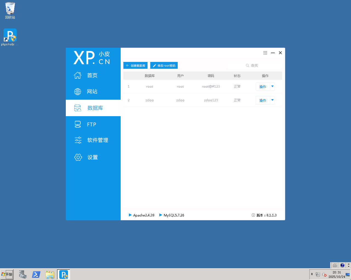Viewport: 351px width, 280px height.
Task: Click the 修改root密码 button
Action: 164,65
